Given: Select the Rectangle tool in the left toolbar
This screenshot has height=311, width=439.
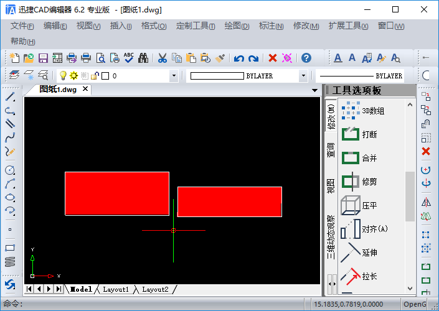Looking at the screenshot, I should click(x=10, y=248).
